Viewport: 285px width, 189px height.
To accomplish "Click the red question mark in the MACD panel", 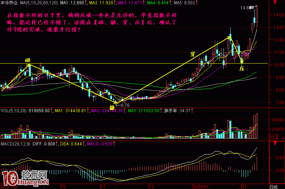I will [275, 144].
